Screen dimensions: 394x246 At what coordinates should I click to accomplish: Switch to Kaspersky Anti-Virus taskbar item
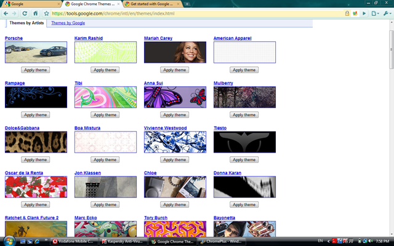pyautogui.click(x=123, y=242)
